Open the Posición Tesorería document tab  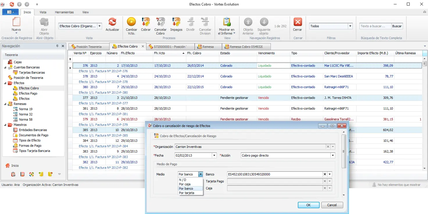89,46
